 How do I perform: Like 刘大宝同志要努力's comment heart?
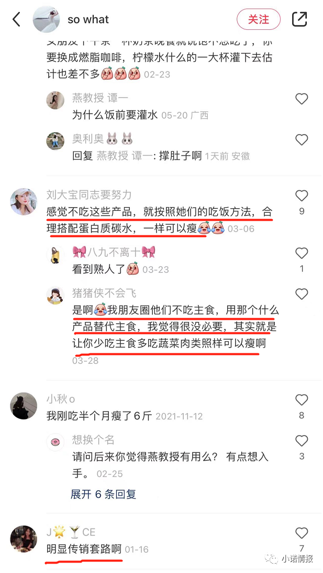coord(302,196)
